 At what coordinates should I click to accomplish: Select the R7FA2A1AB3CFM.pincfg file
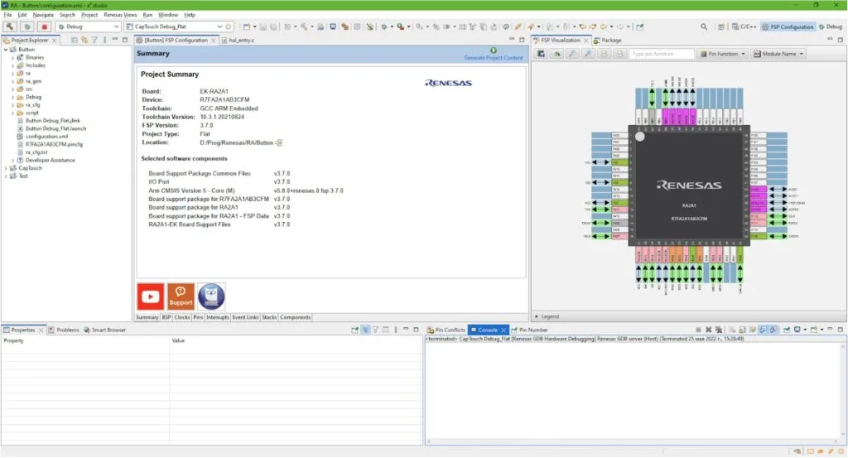pos(54,144)
